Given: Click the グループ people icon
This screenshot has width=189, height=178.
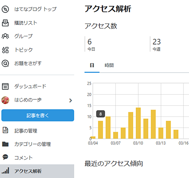Looking at the screenshot, I should tap(5, 36).
